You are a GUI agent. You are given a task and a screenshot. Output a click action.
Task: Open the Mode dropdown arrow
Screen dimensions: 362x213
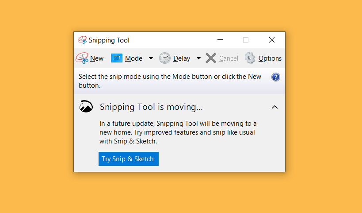pyautogui.click(x=151, y=58)
